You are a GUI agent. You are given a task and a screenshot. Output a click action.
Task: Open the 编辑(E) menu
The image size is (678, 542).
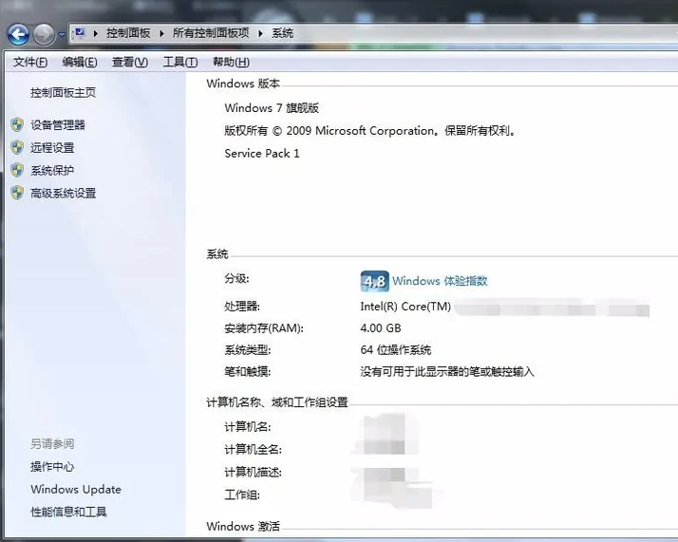click(x=80, y=63)
